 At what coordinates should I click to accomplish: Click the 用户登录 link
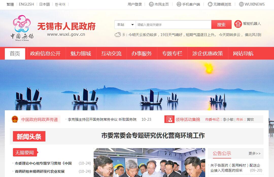click(135, 4)
